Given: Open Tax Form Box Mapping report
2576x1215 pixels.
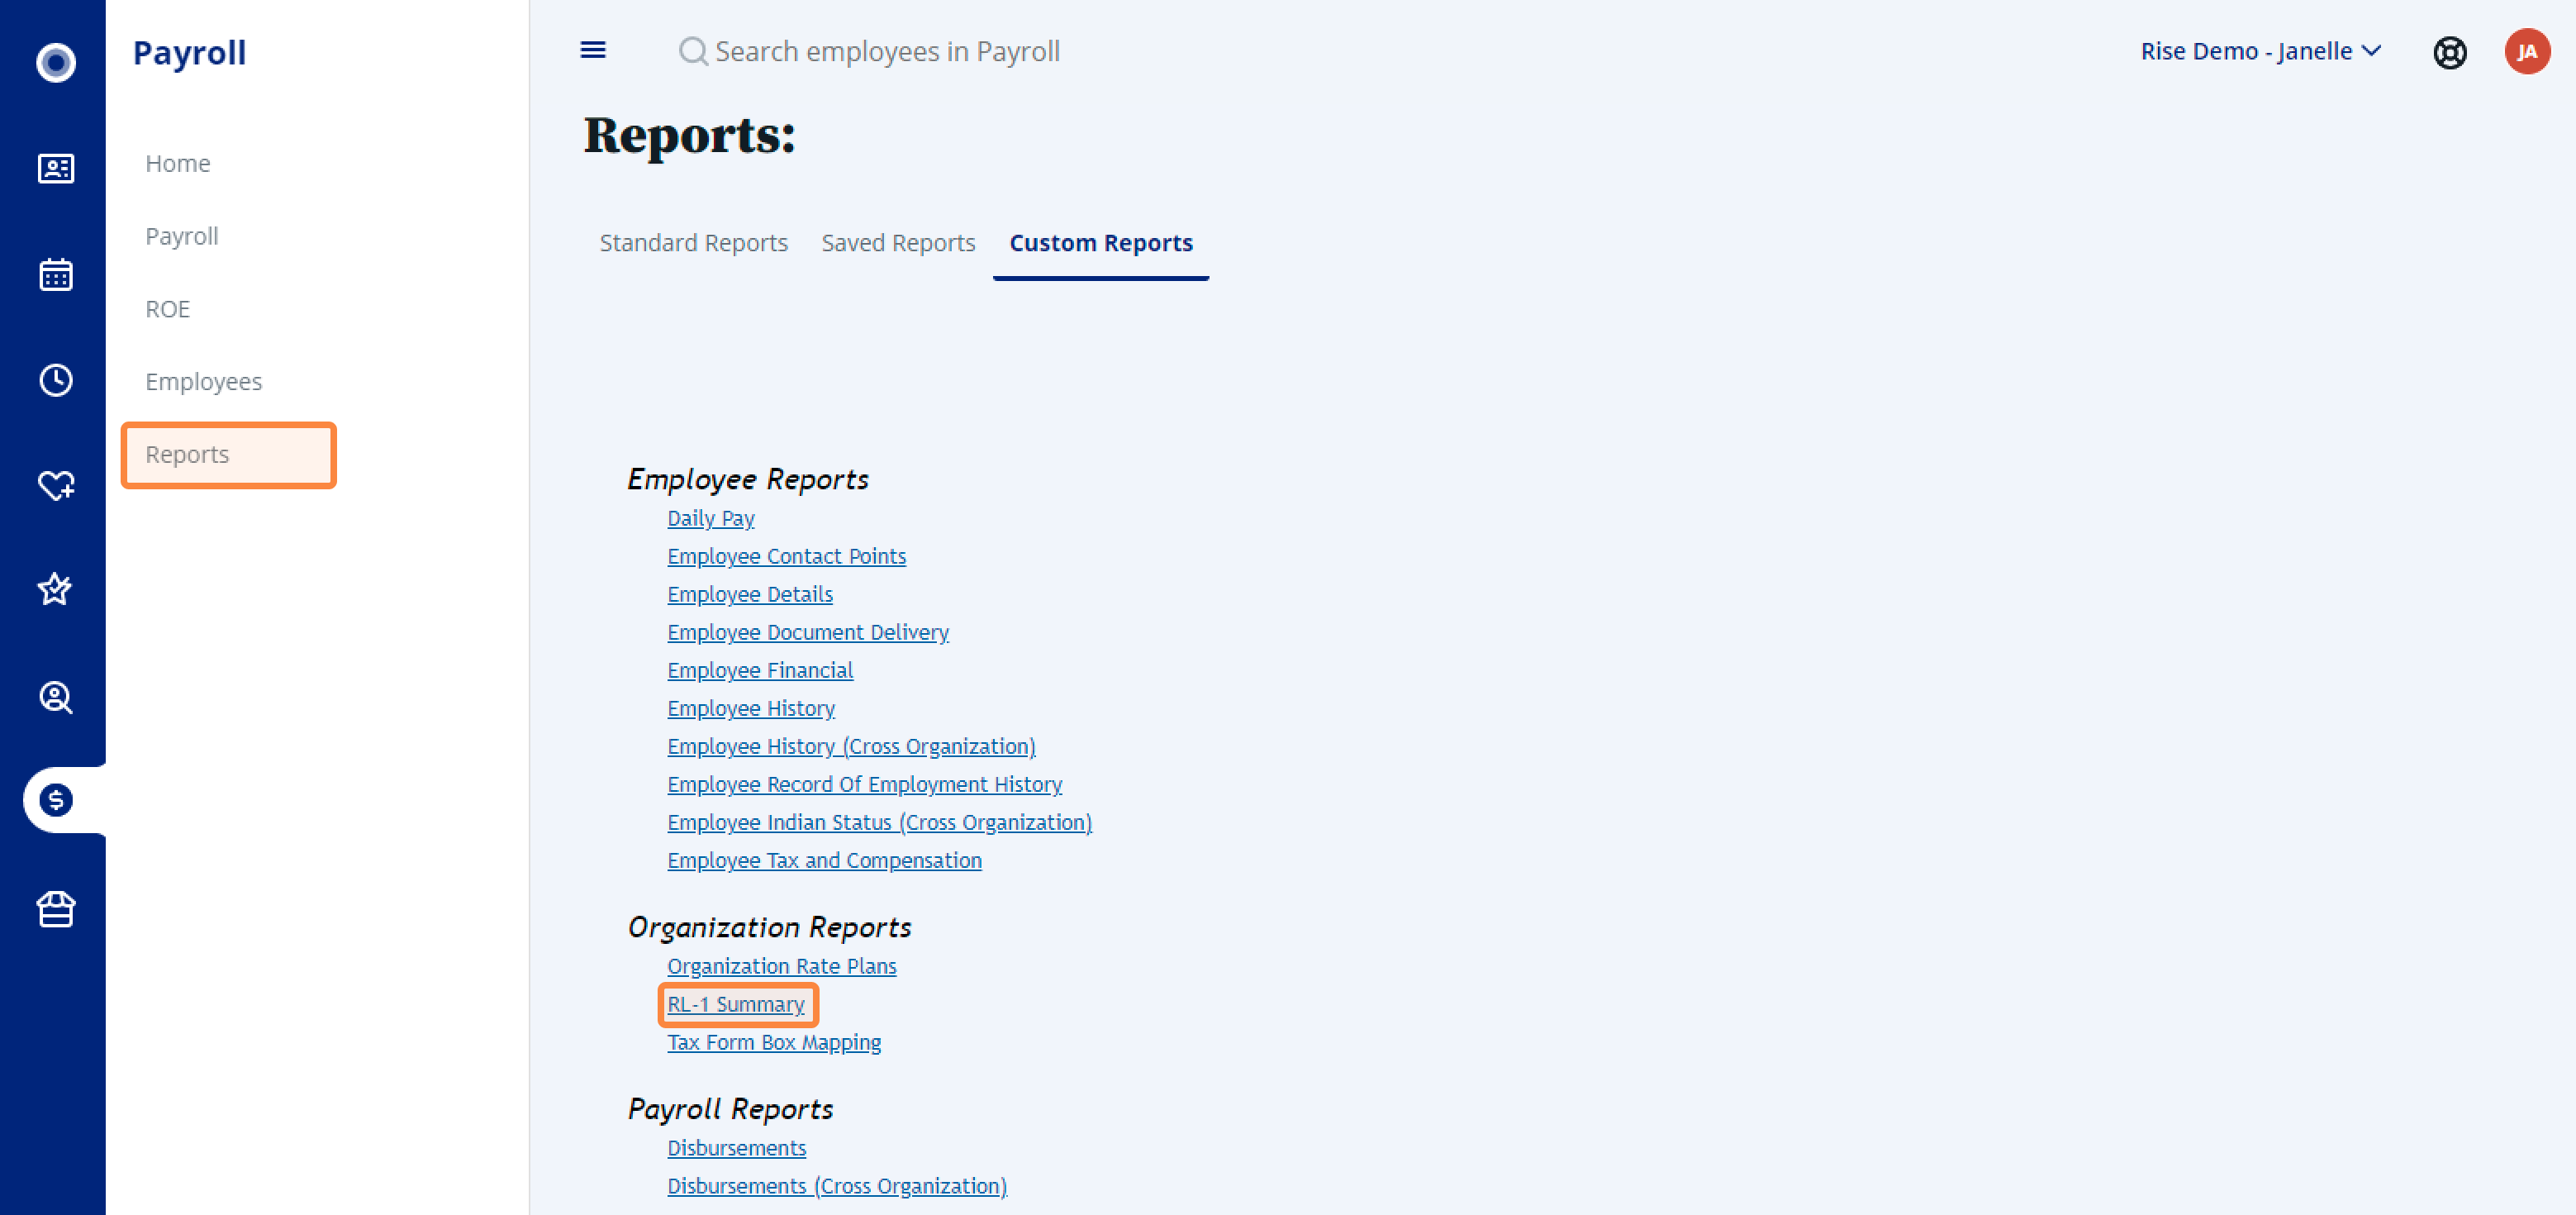Looking at the screenshot, I should pos(774,1043).
